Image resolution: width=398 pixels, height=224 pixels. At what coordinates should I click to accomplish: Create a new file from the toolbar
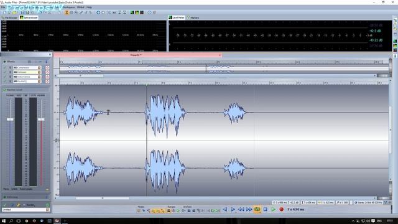[x=4, y=12]
